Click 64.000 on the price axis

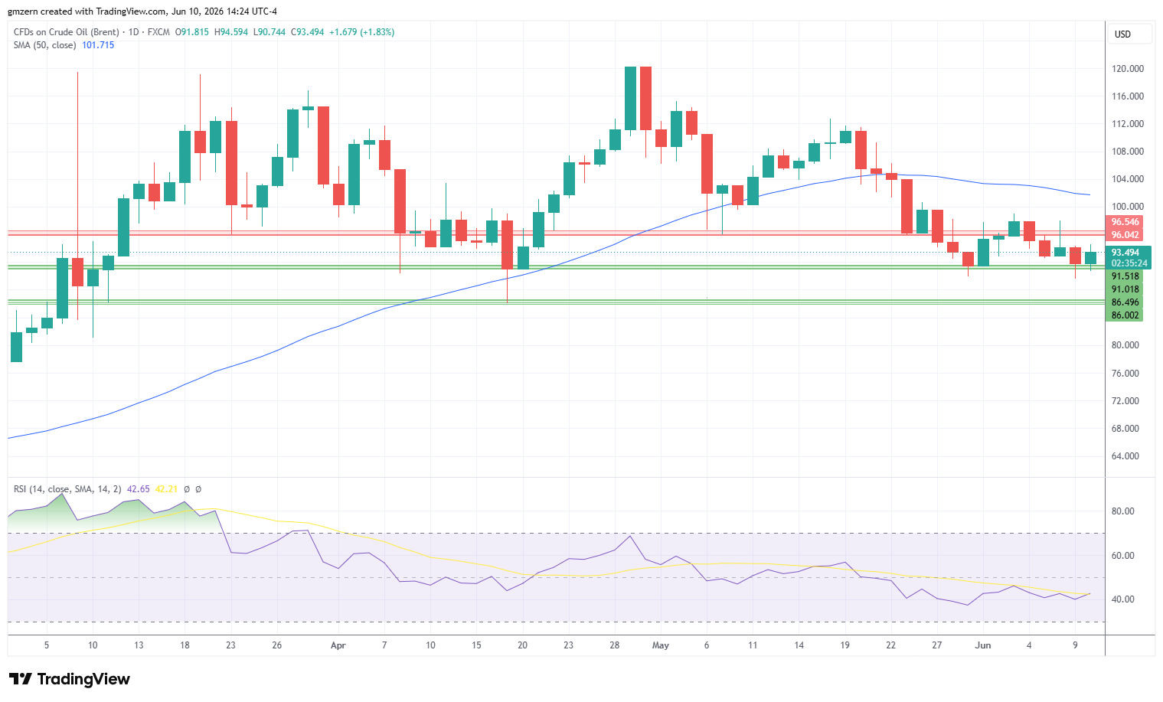[1125, 456]
